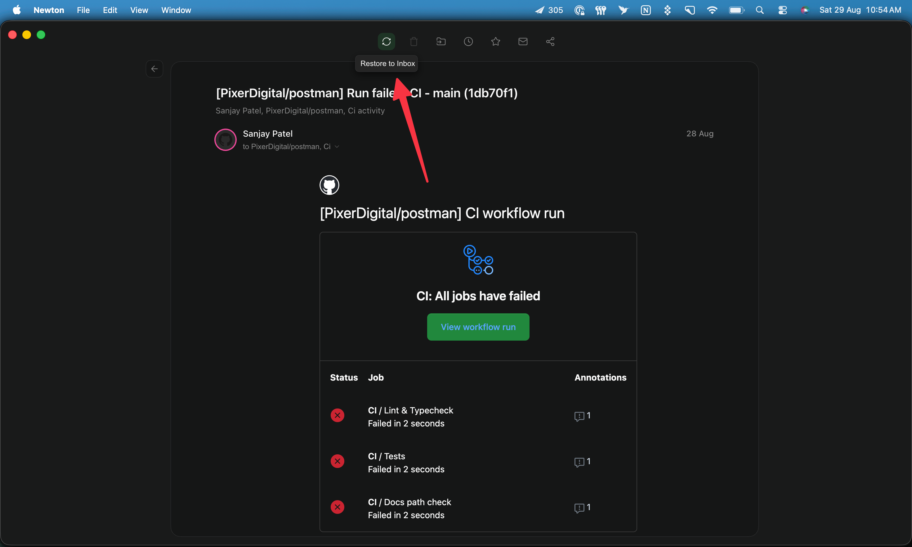Image resolution: width=912 pixels, height=547 pixels.
Task: Click the CI / Lint & Typecheck job link
Action: pyautogui.click(x=410, y=410)
